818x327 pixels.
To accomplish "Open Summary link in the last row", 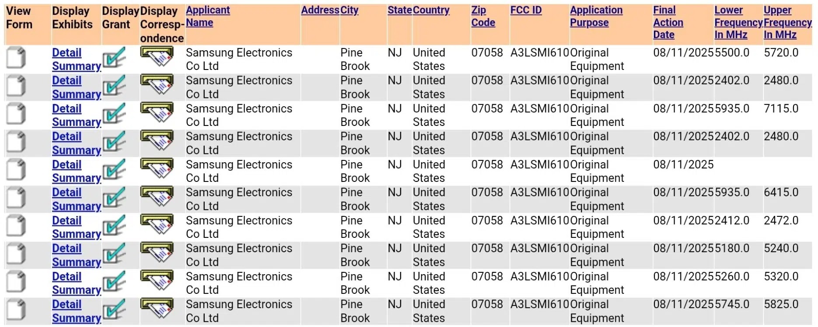I will (77, 318).
